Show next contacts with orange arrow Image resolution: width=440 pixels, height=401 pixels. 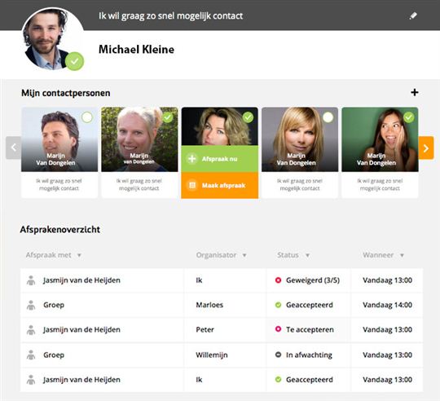pos(426,148)
